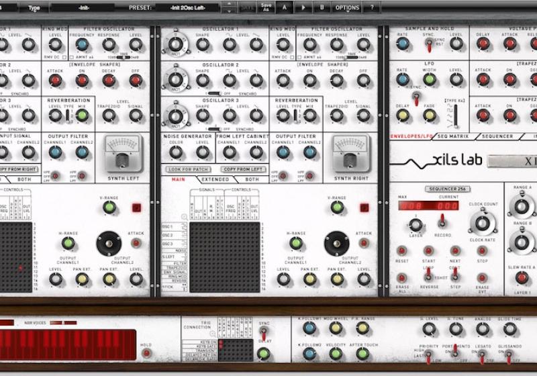The height and width of the screenshot is (376, 537).
Task: Click the red square button beside left synth V-Range
Action: (136, 207)
